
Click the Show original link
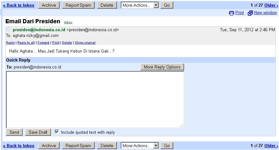(85, 43)
